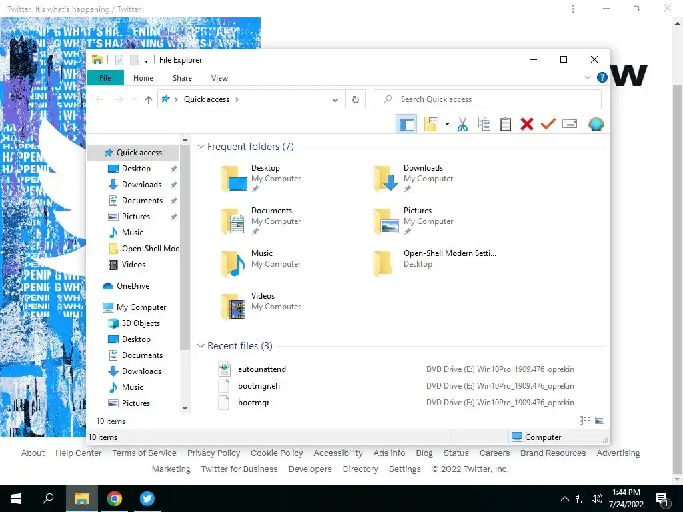The width and height of the screenshot is (683, 512).
Task: Click the Email envelope toolbar icon
Action: (x=570, y=125)
